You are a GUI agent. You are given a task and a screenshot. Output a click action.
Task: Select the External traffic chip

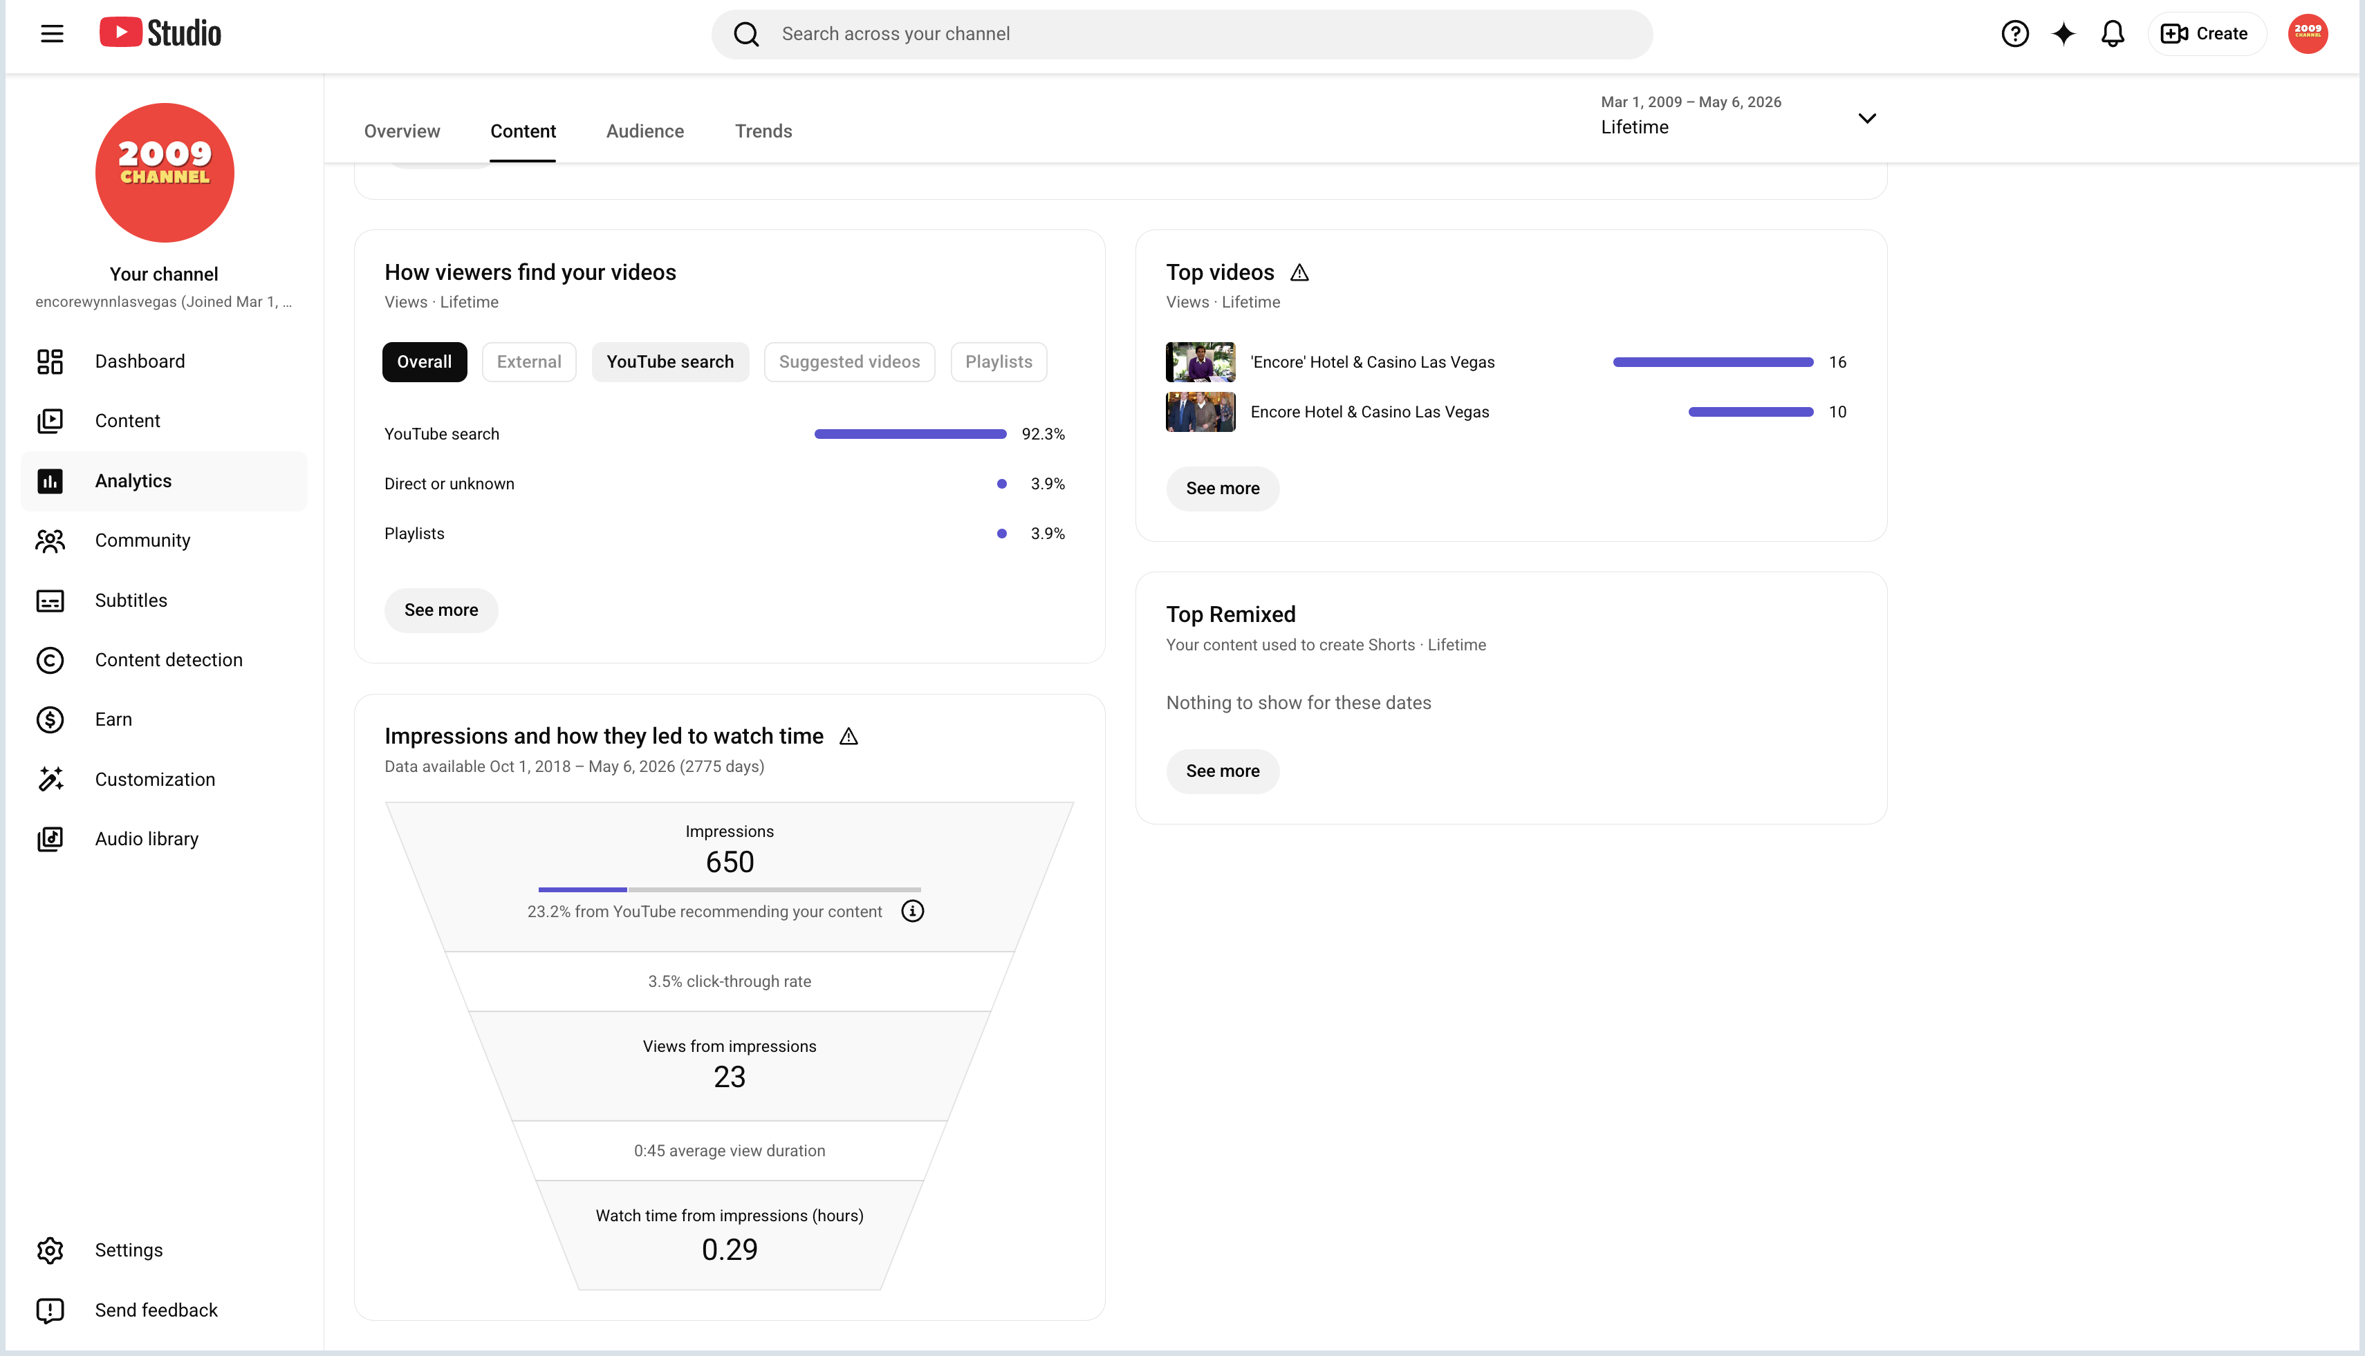529,362
